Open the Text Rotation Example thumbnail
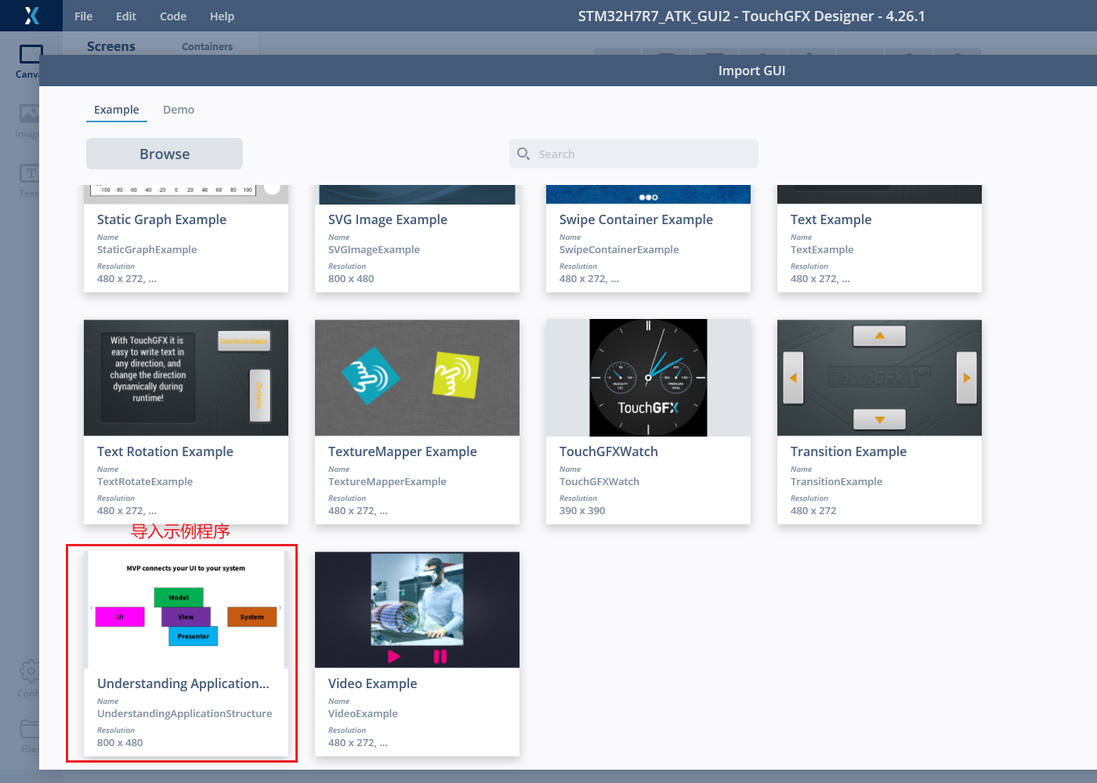This screenshot has width=1097, height=783. (186, 378)
